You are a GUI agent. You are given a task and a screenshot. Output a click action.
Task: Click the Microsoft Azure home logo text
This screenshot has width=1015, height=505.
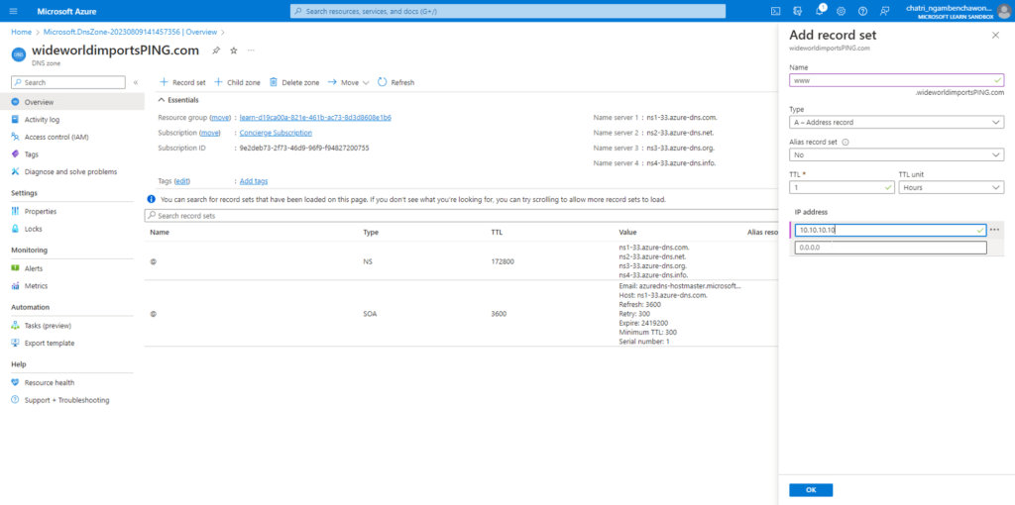coord(66,12)
